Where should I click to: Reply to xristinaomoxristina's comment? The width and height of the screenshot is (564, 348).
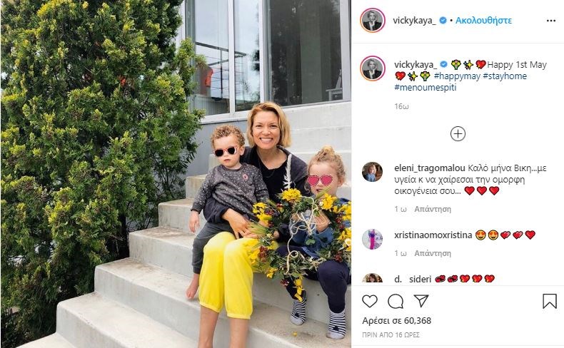(433, 253)
